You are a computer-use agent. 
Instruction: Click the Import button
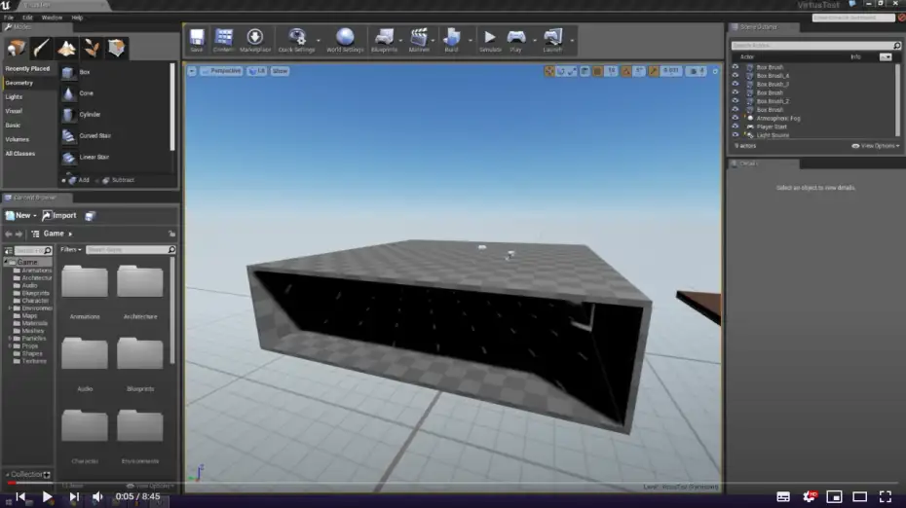pyautogui.click(x=59, y=216)
